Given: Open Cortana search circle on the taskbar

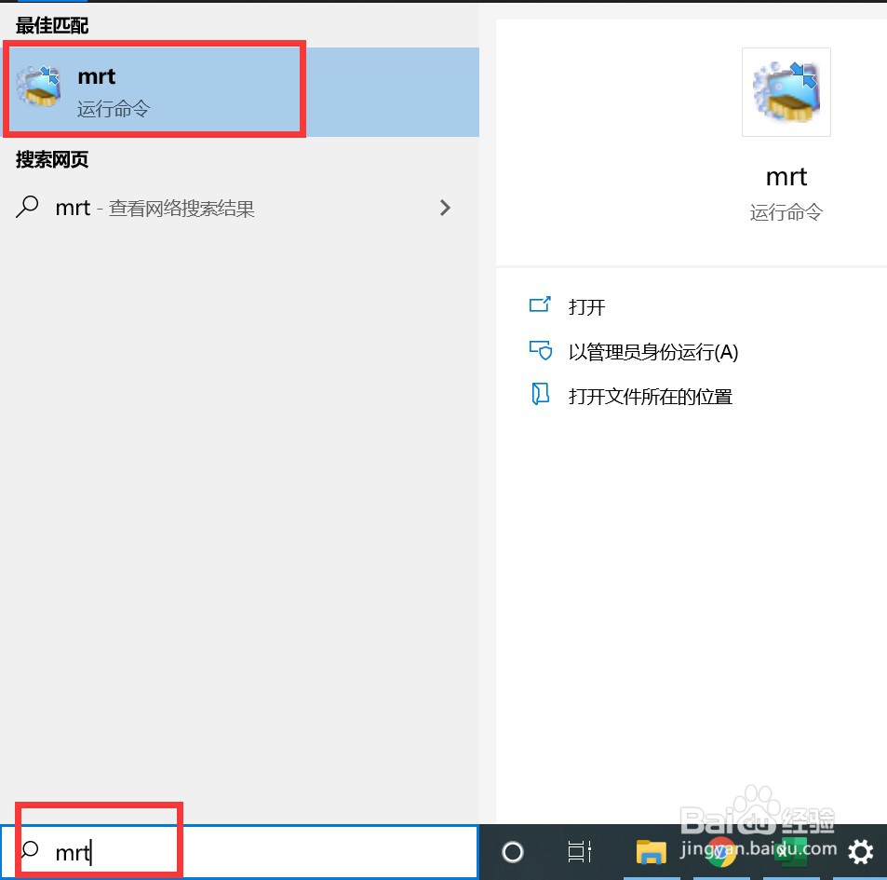Looking at the screenshot, I should (511, 851).
